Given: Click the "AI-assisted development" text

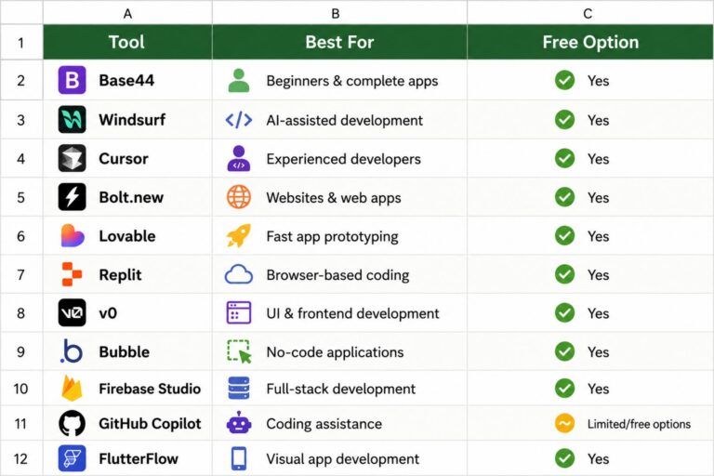Looking at the screenshot, I should pos(344,120).
